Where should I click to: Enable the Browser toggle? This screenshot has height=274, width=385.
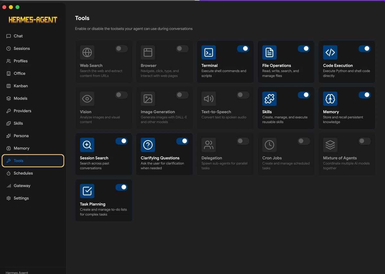tap(182, 48)
